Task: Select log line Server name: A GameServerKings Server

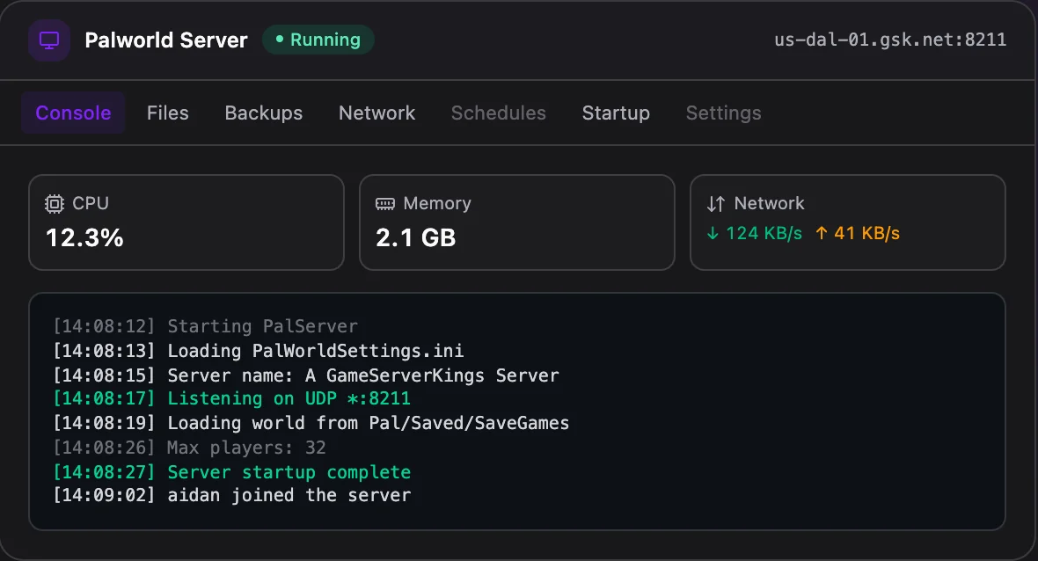Action: pyautogui.click(x=306, y=375)
